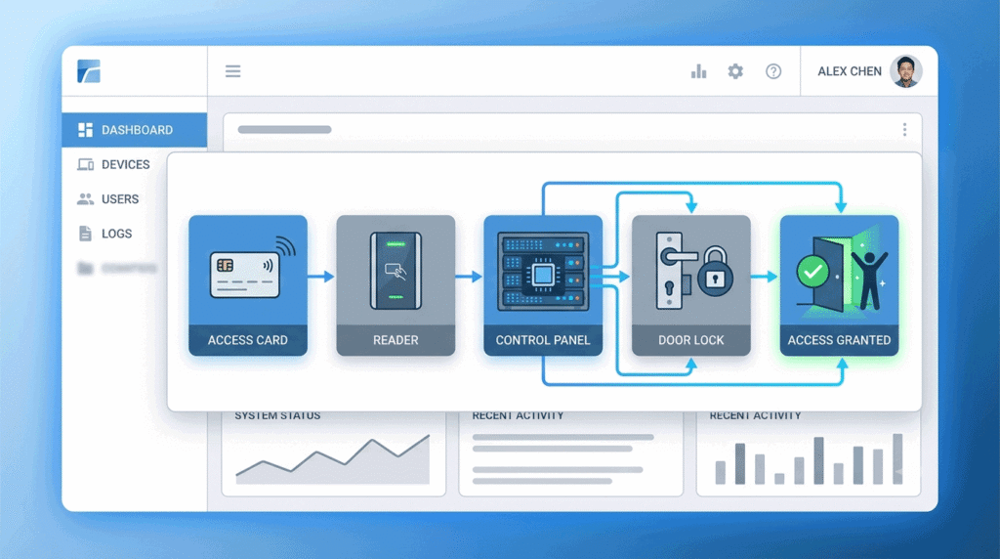1000x559 pixels.
Task: Click the CONTROL PANEL label
Action: [543, 340]
